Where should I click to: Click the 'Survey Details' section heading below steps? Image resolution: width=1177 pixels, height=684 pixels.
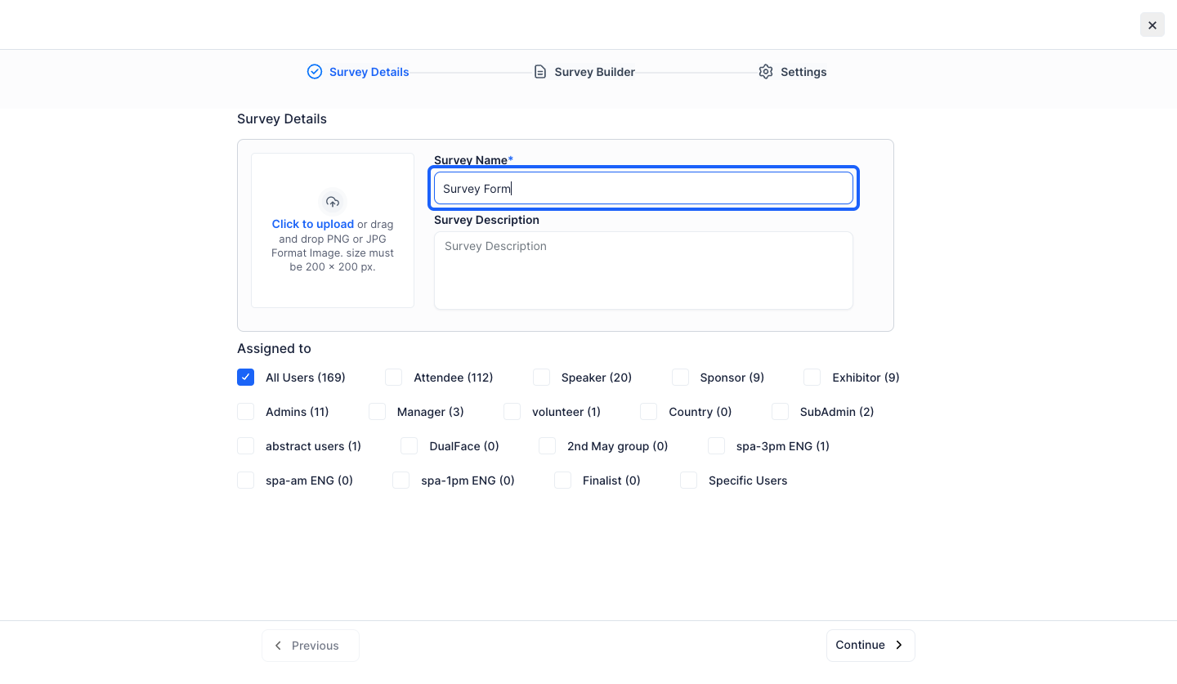point(282,119)
